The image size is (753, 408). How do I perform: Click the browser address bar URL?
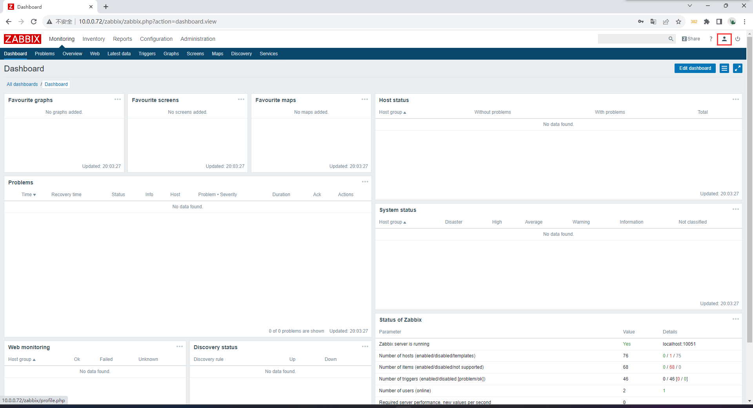click(147, 22)
